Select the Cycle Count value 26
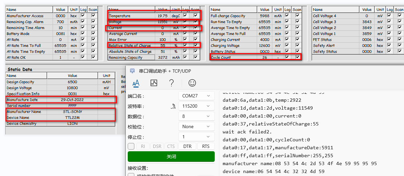This screenshot has width=404, height=176. 265,57
